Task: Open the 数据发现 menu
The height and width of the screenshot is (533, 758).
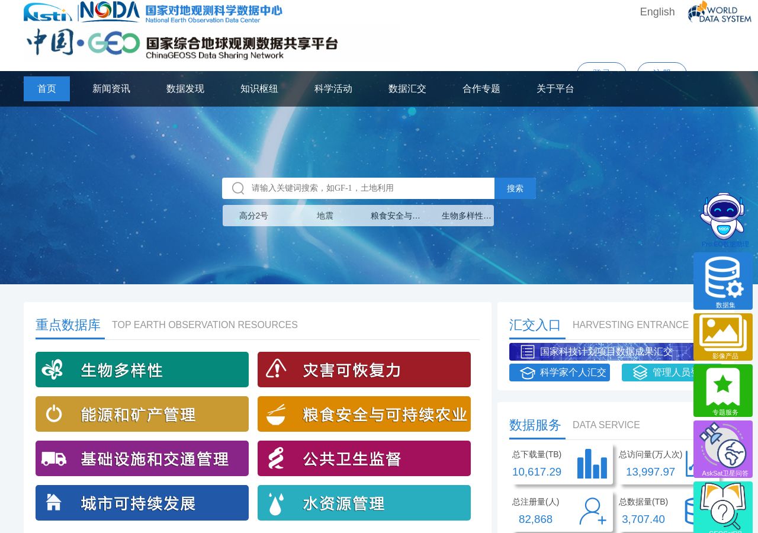Action: coord(185,89)
